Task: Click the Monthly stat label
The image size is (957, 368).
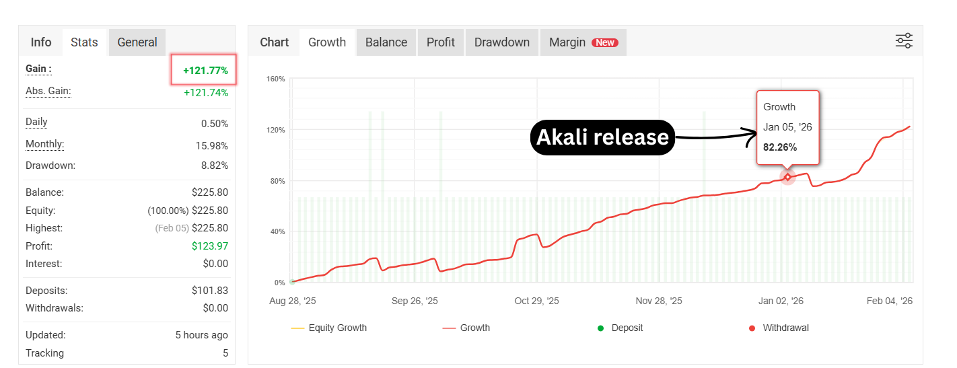Action: pos(45,144)
